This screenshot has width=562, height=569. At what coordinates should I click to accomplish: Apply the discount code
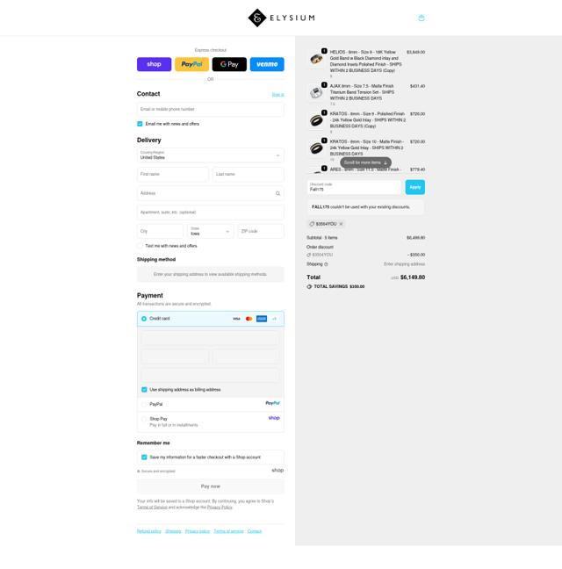click(x=415, y=187)
